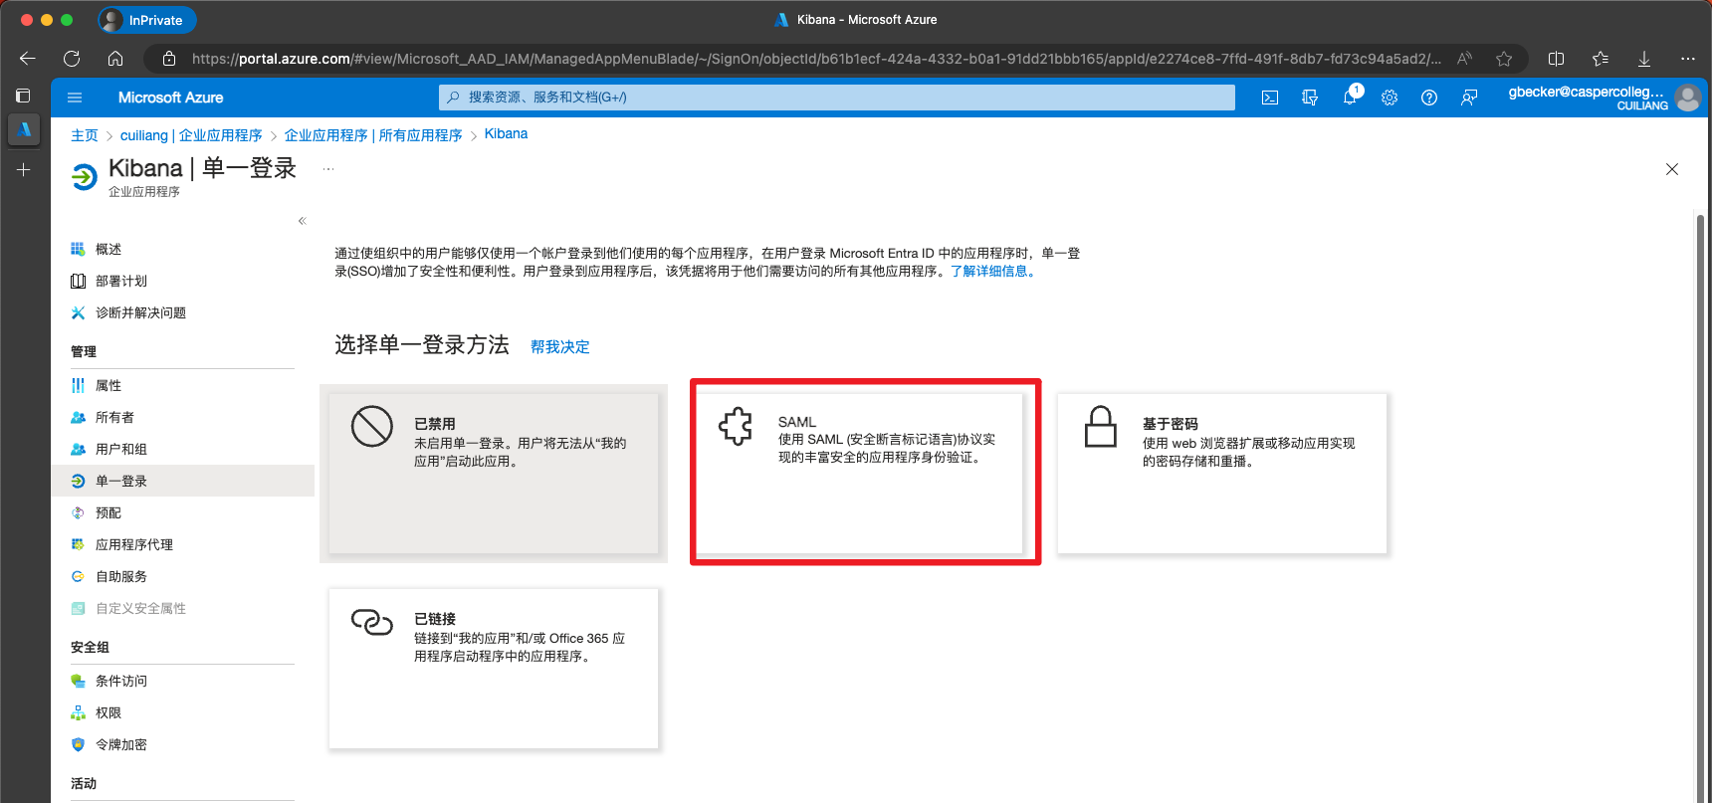Open the notifications bell icon
1712x803 pixels.
[x=1350, y=98]
